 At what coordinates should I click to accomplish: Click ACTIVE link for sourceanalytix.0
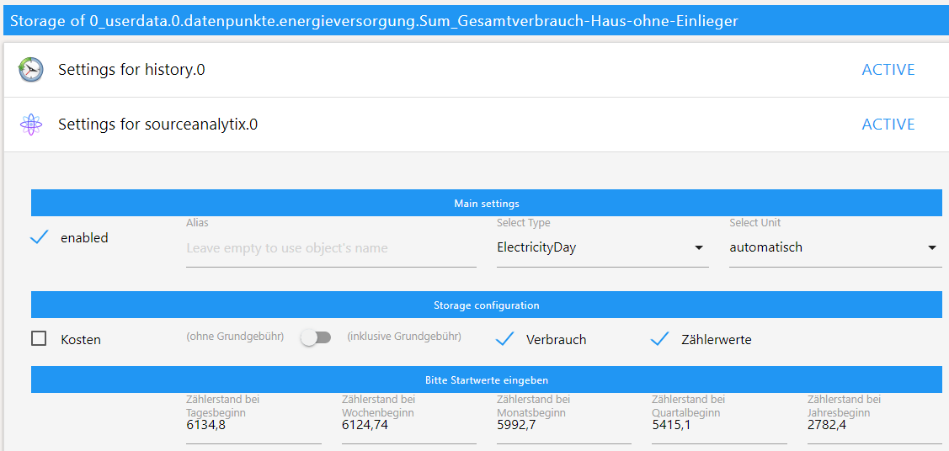888,125
